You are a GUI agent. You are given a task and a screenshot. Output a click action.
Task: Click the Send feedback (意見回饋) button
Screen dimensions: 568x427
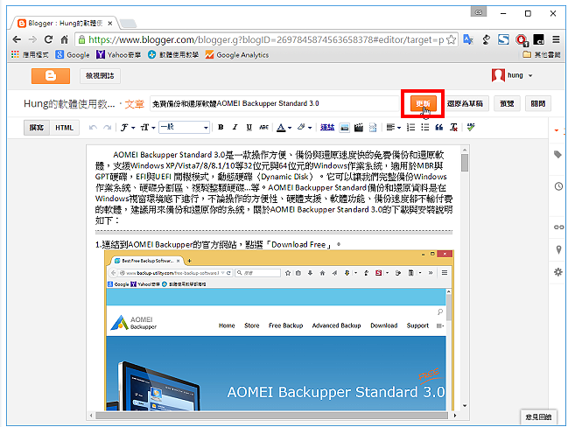538,416
